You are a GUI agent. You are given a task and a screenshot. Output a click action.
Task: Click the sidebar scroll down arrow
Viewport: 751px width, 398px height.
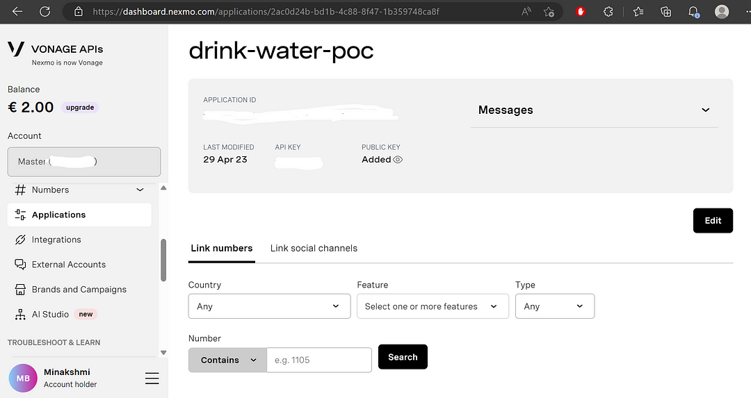click(163, 353)
